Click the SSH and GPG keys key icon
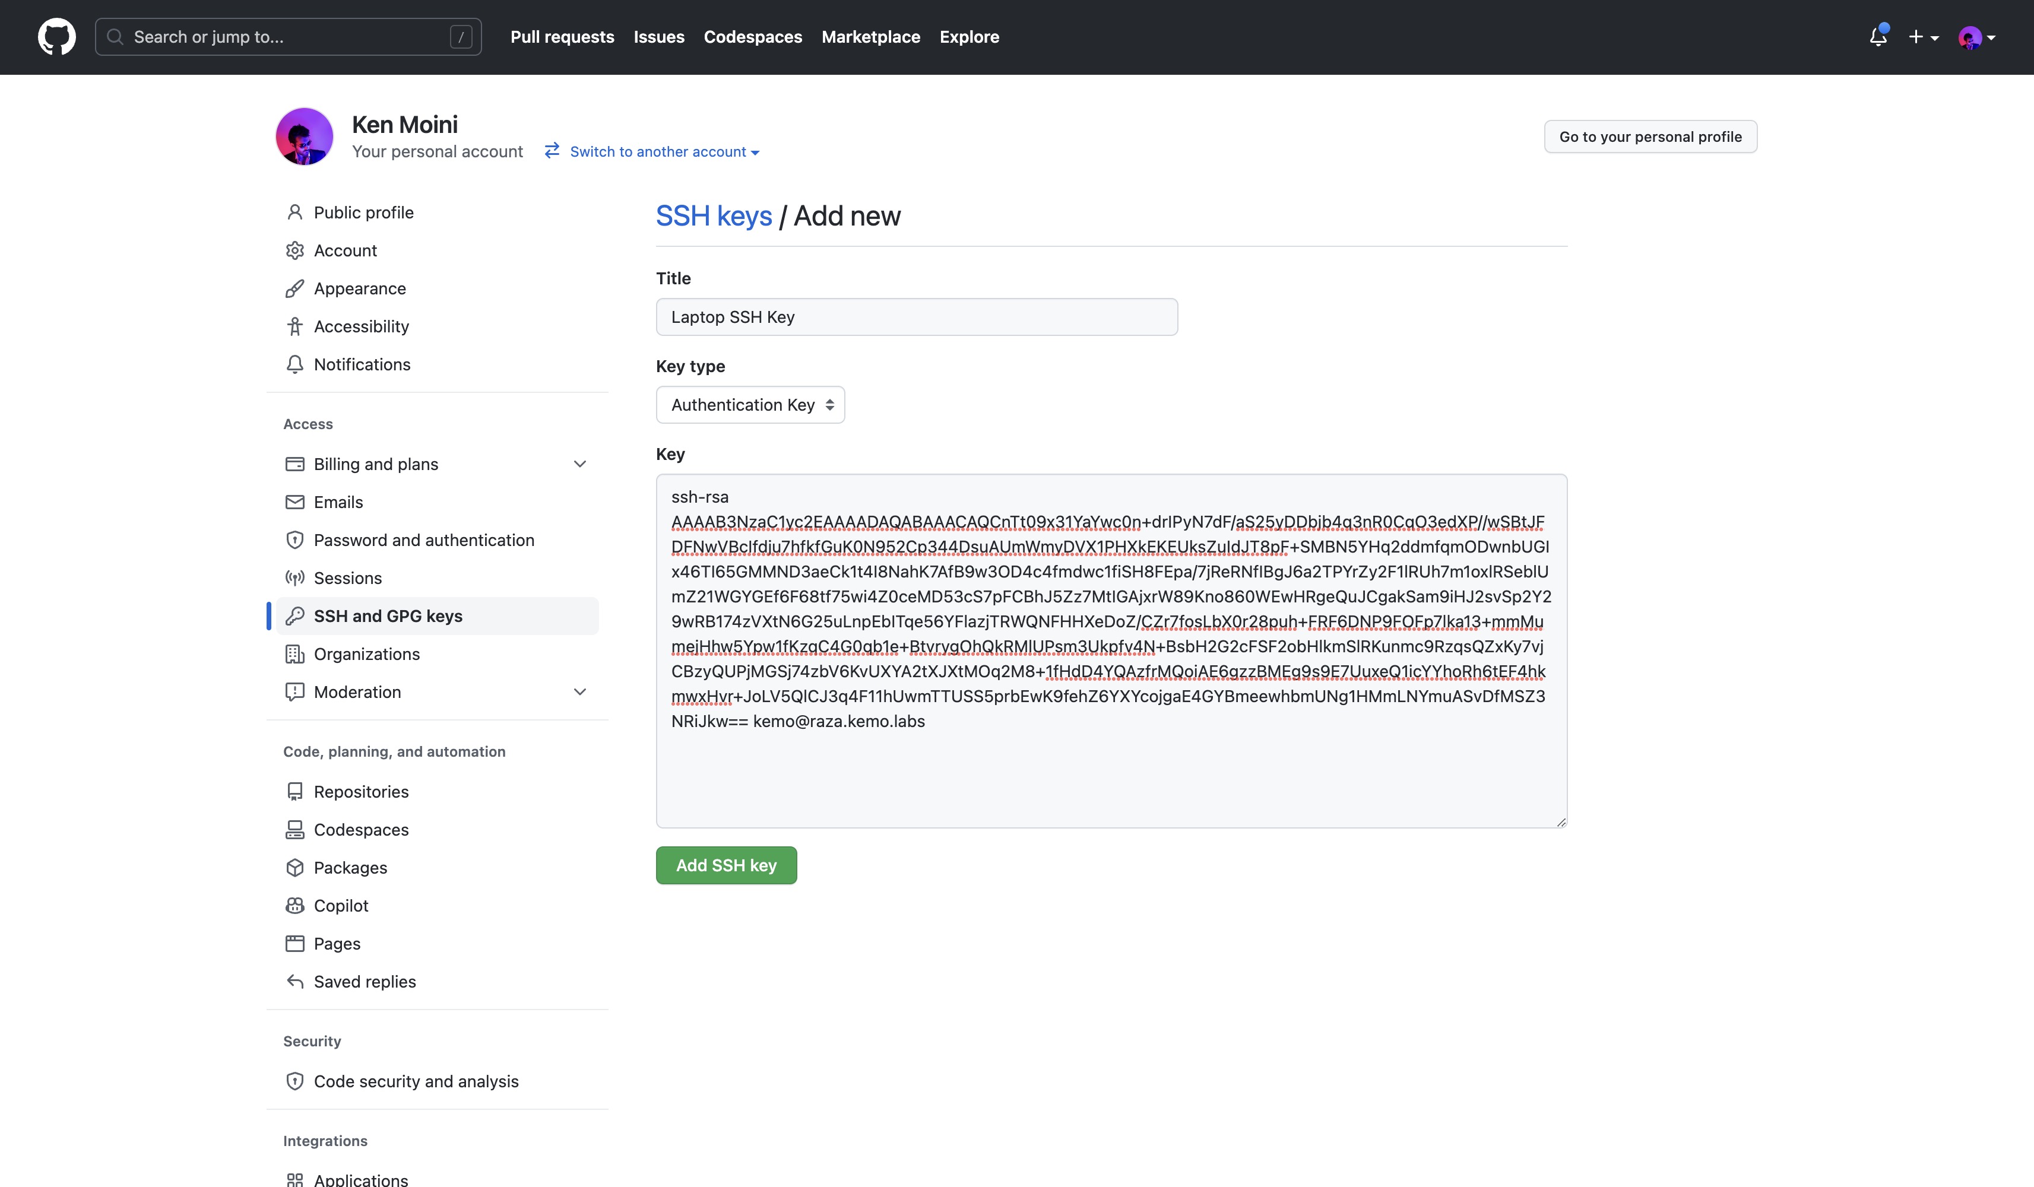Screen dimensions: 2034x1187 (294, 615)
